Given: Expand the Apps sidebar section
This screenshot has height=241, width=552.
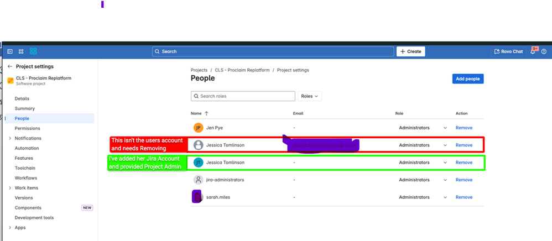Looking at the screenshot, I should pyautogui.click(x=10, y=228).
